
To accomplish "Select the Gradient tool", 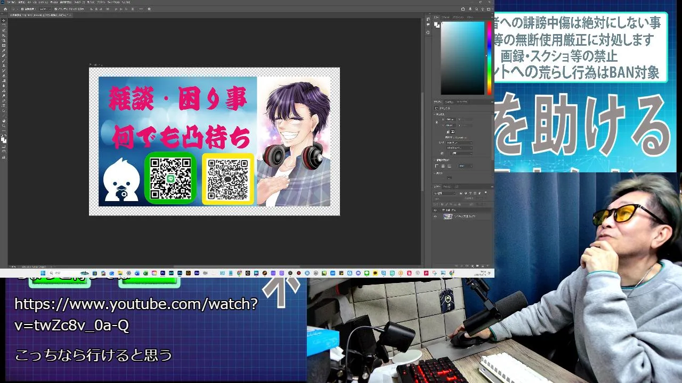I will (4, 80).
